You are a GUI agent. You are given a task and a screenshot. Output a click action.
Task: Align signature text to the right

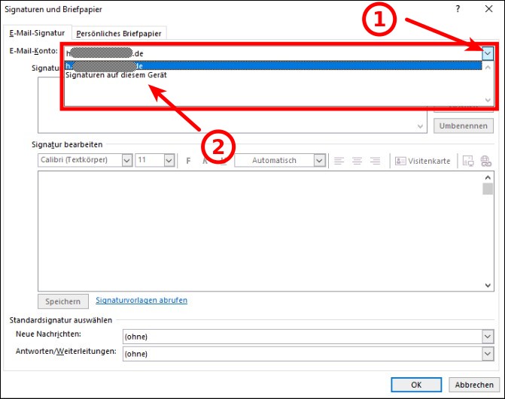[375, 161]
